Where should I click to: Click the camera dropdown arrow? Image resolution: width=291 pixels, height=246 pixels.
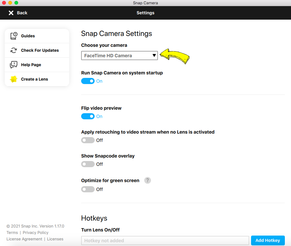click(154, 56)
